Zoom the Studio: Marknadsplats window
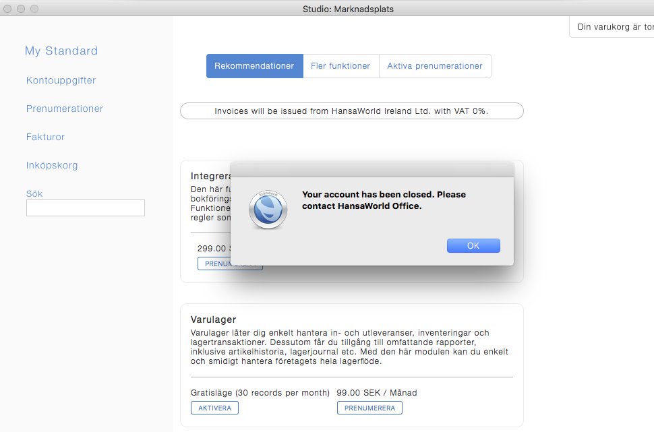The image size is (654, 432). [34, 9]
